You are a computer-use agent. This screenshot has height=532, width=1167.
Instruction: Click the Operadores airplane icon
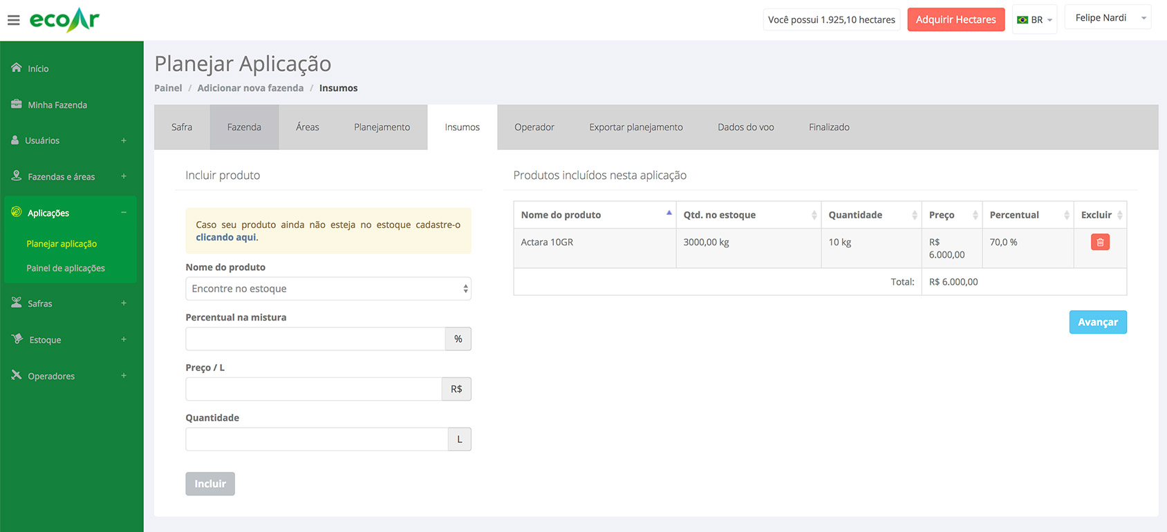(x=17, y=375)
